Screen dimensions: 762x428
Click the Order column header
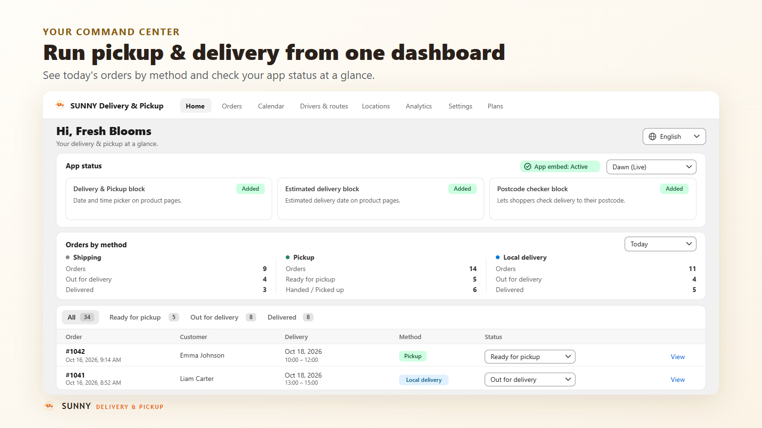(x=74, y=337)
